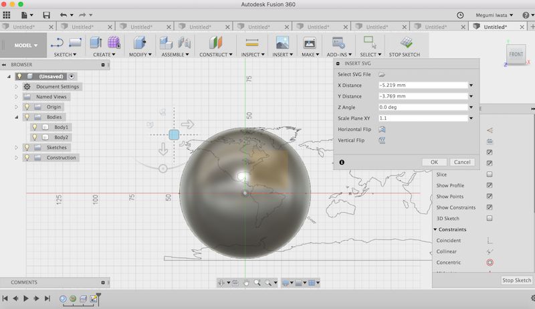Click the Concentric constraint icon
Viewport: 535px width, 309px height.
coord(490,262)
